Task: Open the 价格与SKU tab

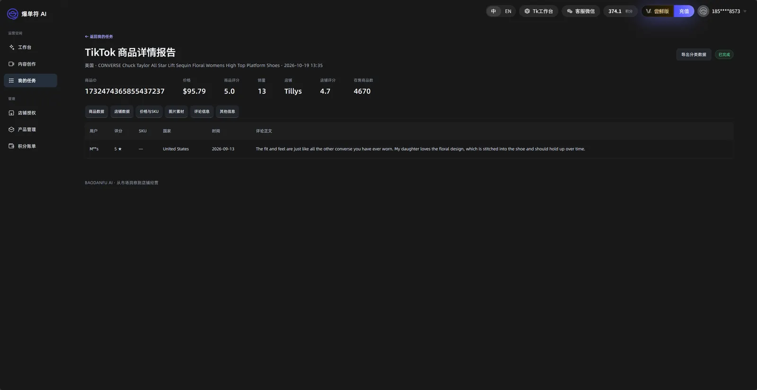Action: [x=149, y=112]
